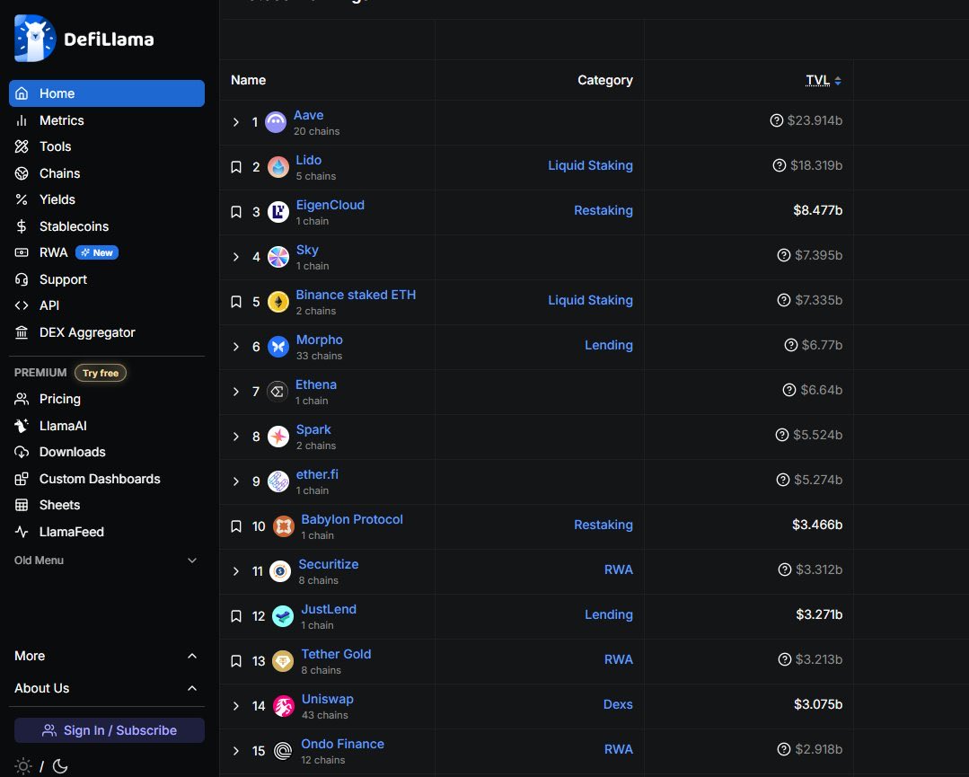Screen dimensions: 969x777
Task: Click the DefiLlama llama logo
Action: [x=35, y=39]
